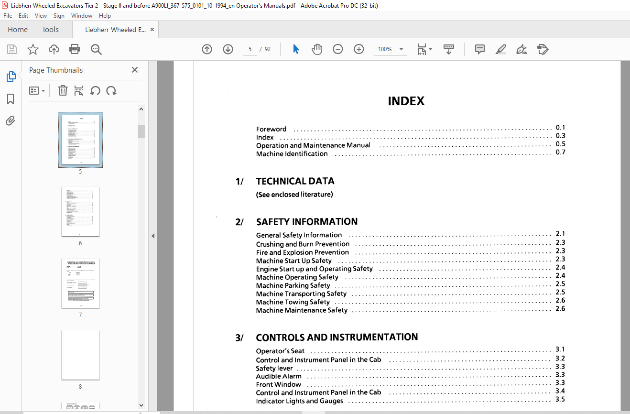The width and height of the screenshot is (630, 414).
Task: Click the page number input field
Action: pyautogui.click(x=250, y=49)
